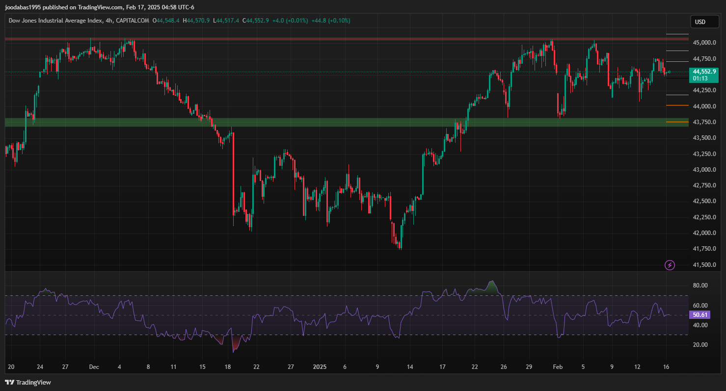Screen dimensions: 726x391
Task: Click the 01:13 candle countdown timer
Action: 700,78
